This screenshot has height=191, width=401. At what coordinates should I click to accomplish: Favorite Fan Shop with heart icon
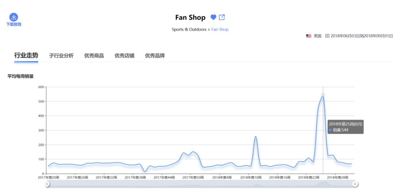coord(213,17)
